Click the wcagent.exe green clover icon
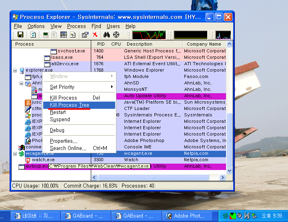Screen dimensions: 288x222 (22, 154)
